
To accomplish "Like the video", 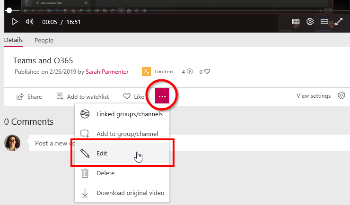I will point(134,97).
